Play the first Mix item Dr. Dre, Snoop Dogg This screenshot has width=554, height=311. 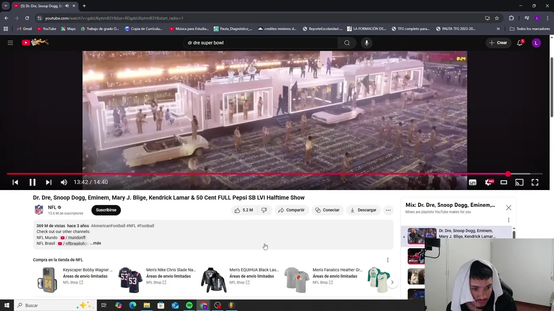pyautogui.click(x=457, y=236)
